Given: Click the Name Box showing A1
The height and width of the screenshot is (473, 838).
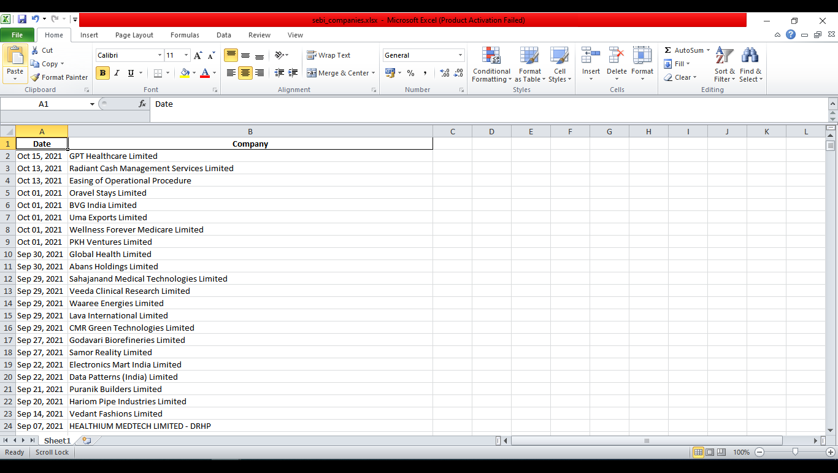Looking at the screenshot, I should point(44,104).
